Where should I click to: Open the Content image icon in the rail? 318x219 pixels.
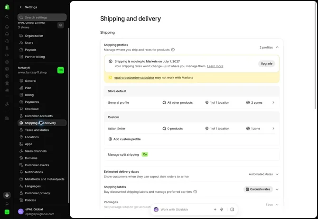coord(7,69)
